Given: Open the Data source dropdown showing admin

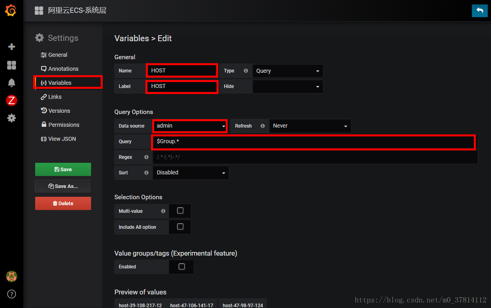Looking at the screenshot, I should coord(190,126).
